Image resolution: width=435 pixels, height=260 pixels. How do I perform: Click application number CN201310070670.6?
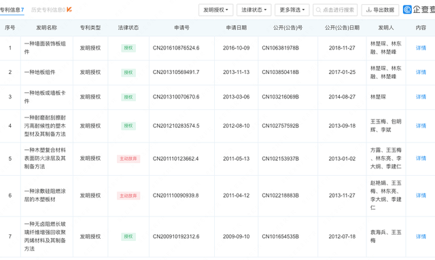[x=176, y=97]
